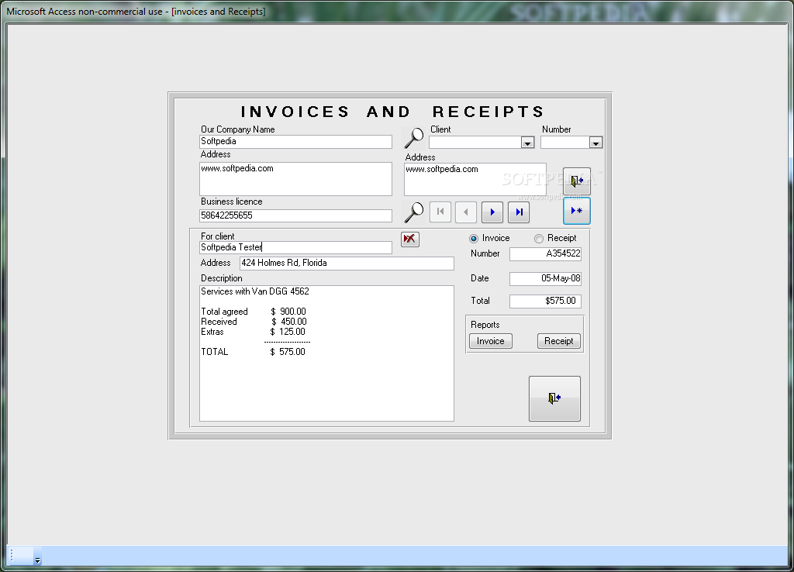Print the Receipt report
This screenshot has width=794, height=572.
pos(558,341)
